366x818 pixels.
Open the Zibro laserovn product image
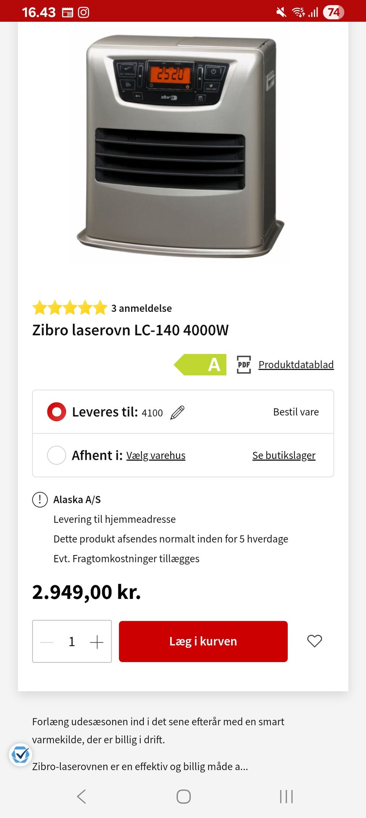(x=181, y=147)
